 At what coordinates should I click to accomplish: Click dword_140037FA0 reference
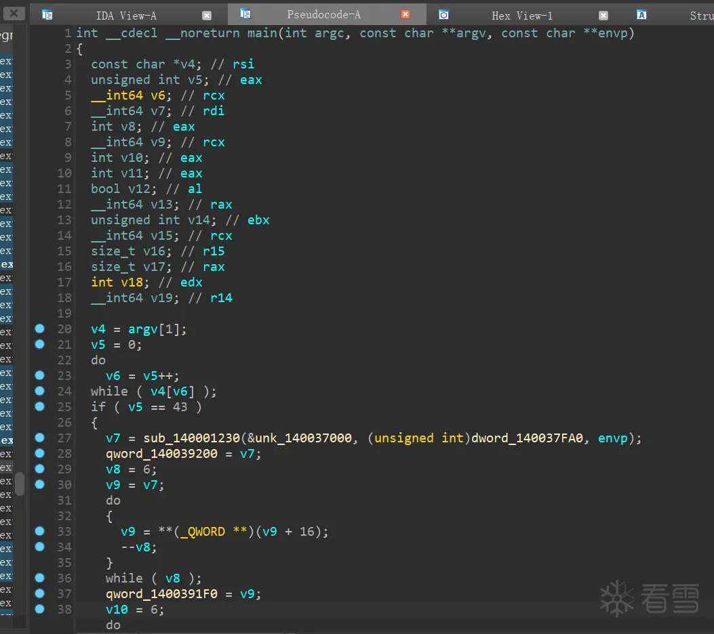(527, 438)
